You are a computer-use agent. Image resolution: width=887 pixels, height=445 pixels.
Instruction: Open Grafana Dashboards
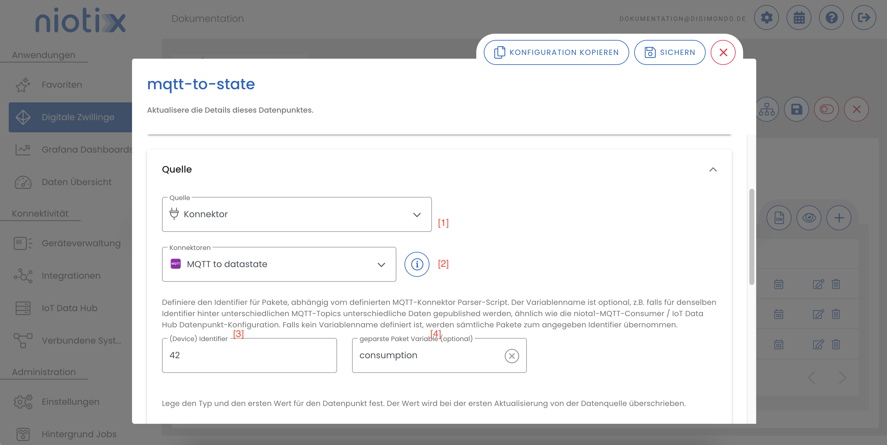(70, 150)
